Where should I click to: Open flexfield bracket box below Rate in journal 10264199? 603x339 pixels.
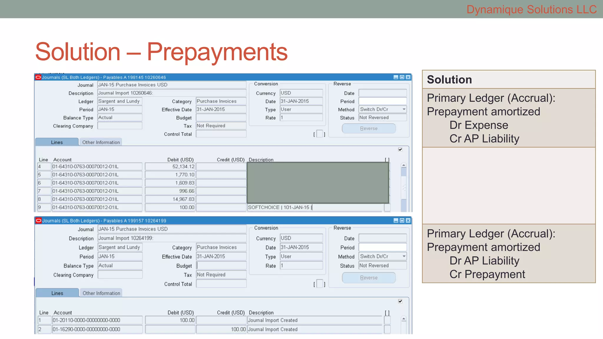point(319,284)
